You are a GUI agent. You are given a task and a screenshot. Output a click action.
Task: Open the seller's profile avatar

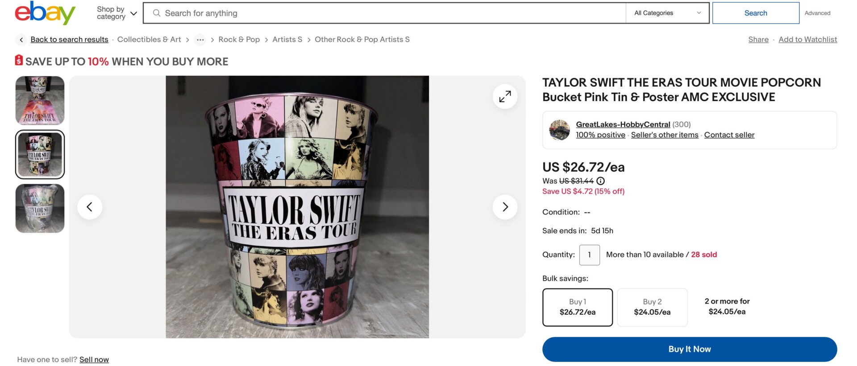pos(560,129)
